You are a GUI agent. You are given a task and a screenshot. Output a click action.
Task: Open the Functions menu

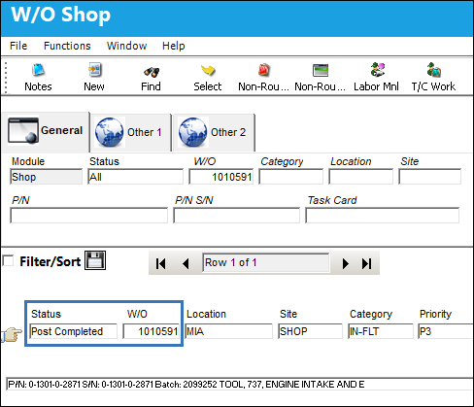67,46
